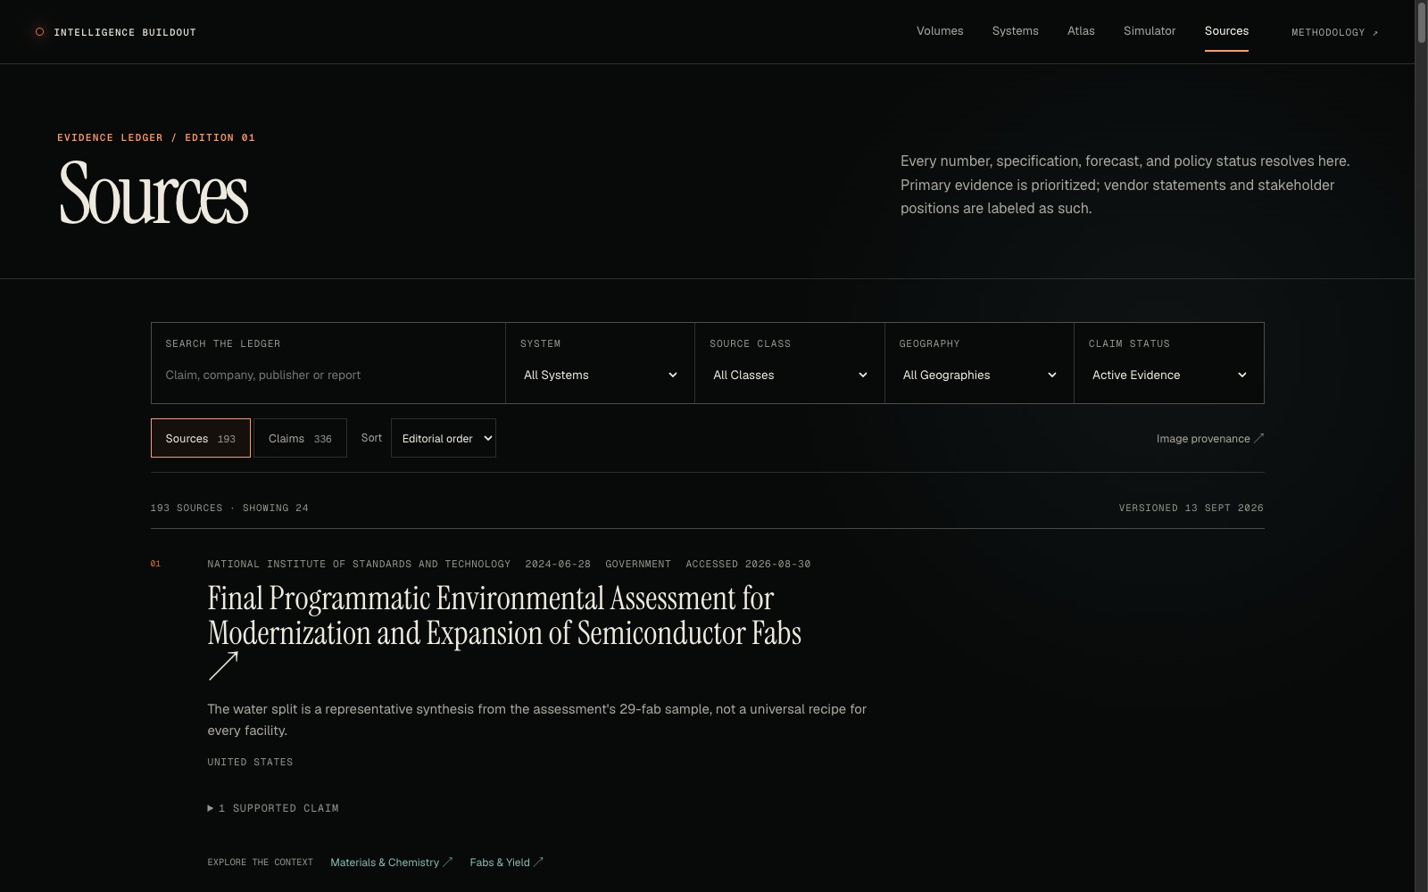This screenshot has height=892, width=1428.
Task: Follow the Materials & Chemistry context link
Action: 392,863
